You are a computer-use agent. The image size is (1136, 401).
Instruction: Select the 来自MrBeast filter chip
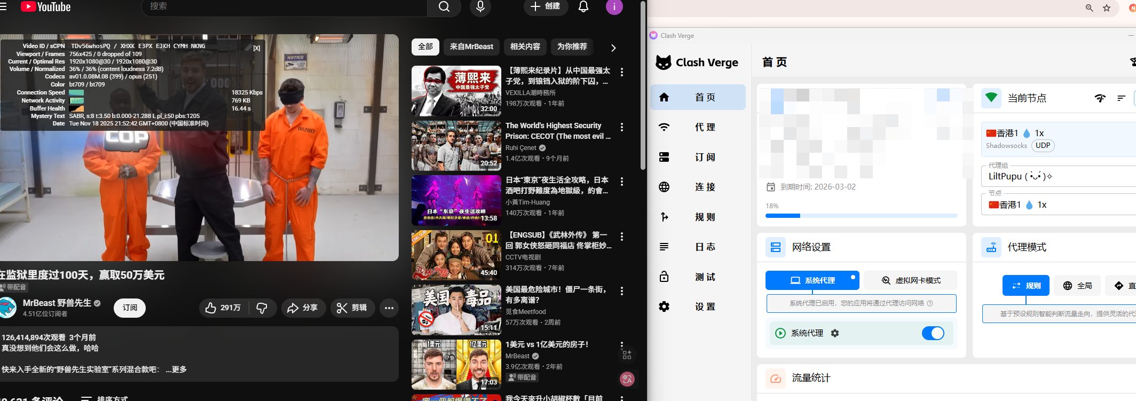471,47
